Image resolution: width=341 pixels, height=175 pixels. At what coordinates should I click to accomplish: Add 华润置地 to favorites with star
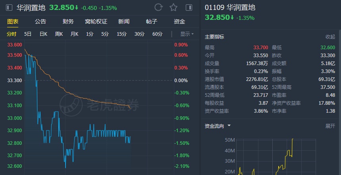click(x=173, y=8)
